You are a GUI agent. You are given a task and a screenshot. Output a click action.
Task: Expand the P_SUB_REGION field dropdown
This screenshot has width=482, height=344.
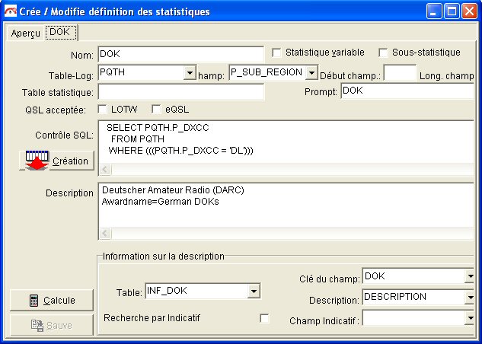click(x=311, y=73)
